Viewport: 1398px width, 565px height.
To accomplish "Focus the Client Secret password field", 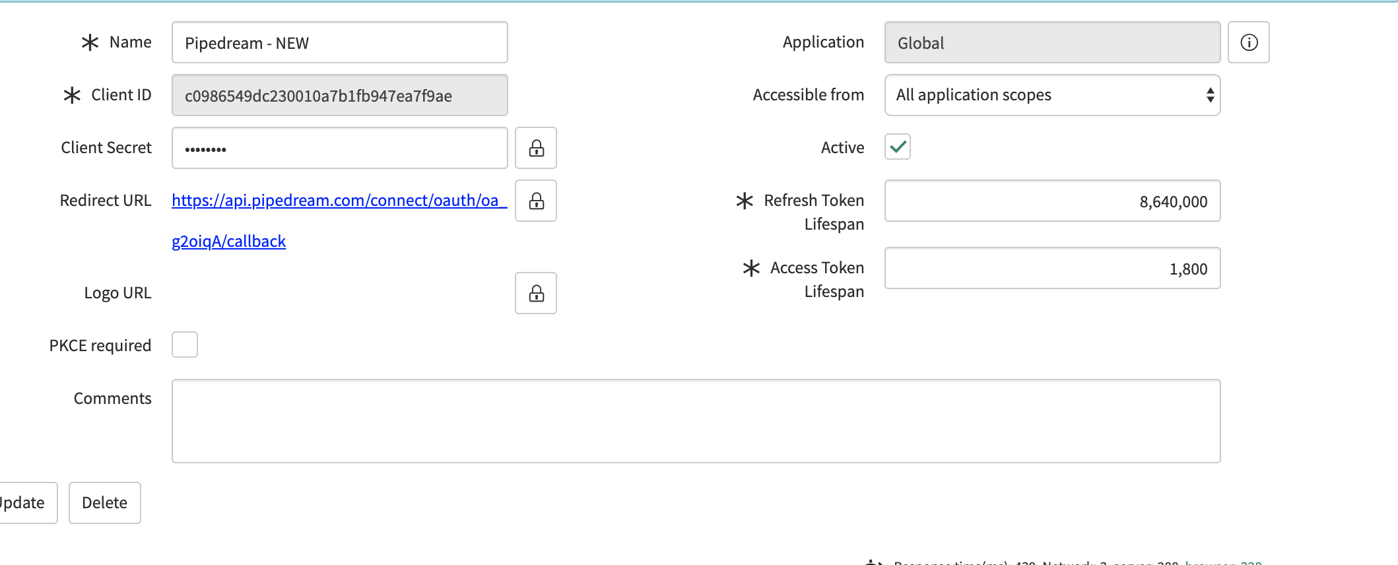I will click(339, 149).
